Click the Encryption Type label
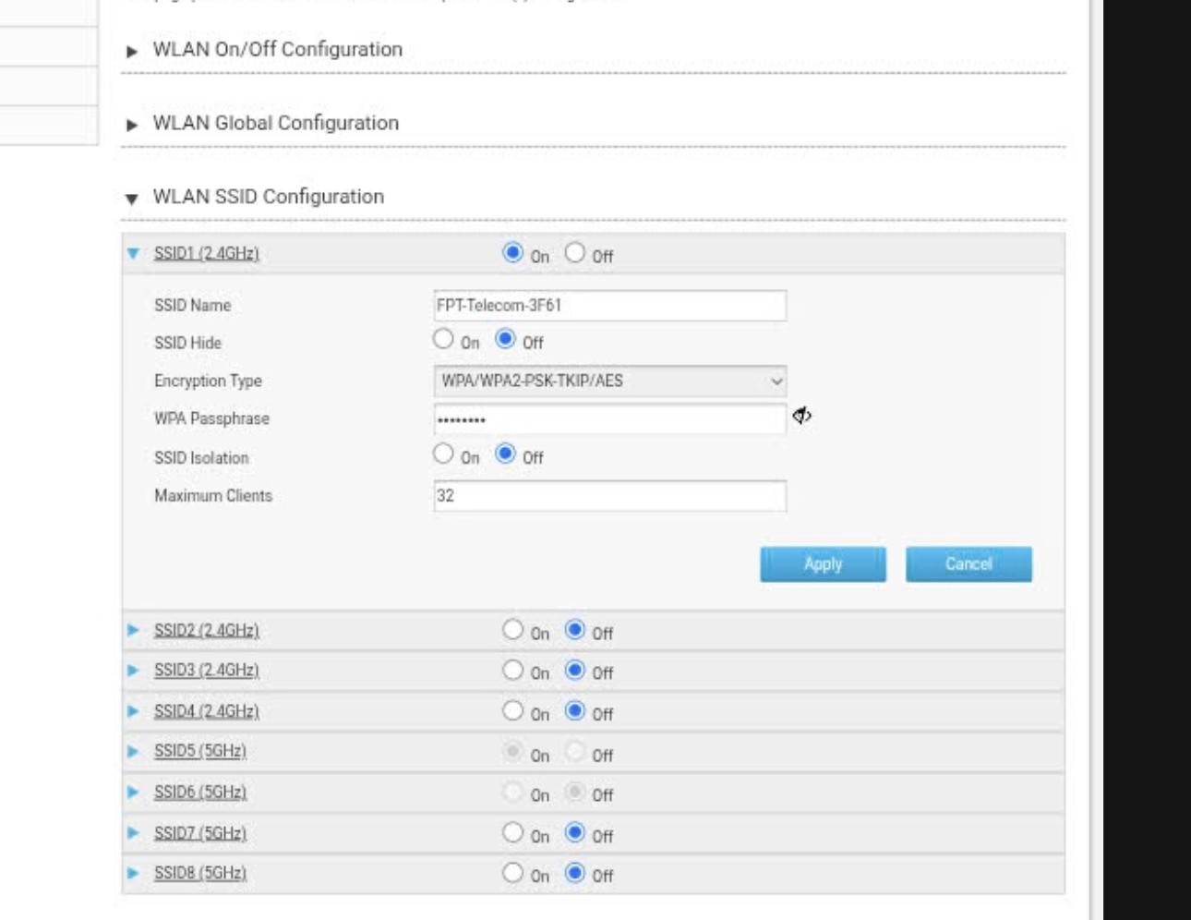Screen dimensions: 1191x920 (208, 381)
